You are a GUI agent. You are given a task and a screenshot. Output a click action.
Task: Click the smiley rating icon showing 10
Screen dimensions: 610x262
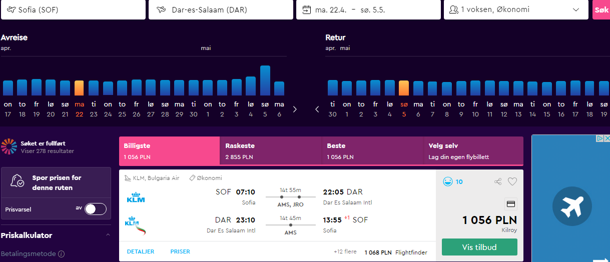[447, 181]
